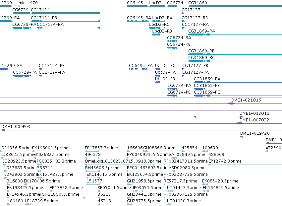Select EST RE05041.5prime label
282x206 pixels.
click(114, 188)
